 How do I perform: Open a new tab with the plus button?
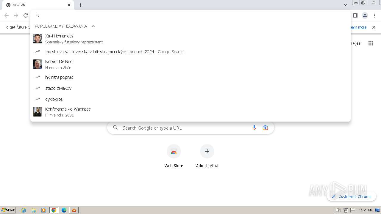[x=80, y=5]
